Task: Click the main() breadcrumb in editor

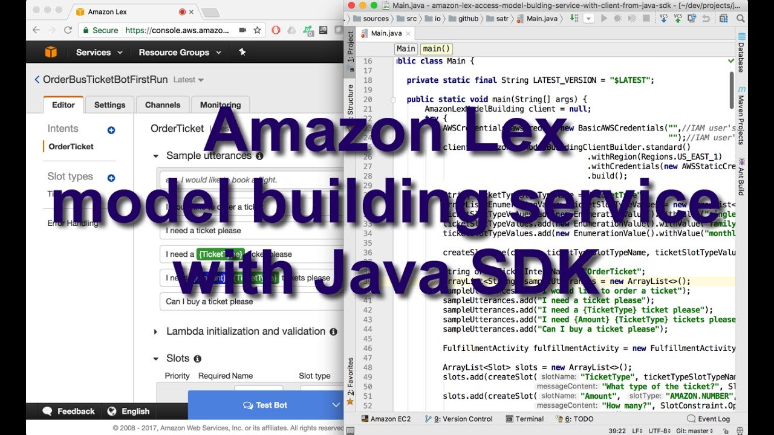Action: [x=437, y=49]
